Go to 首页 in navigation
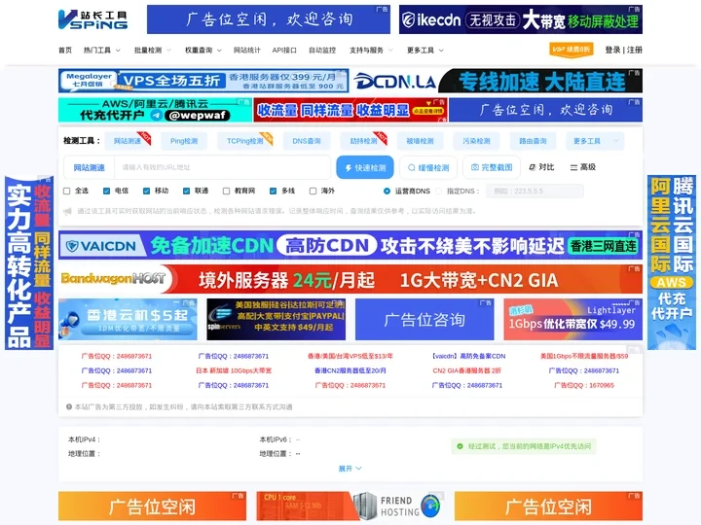Viewport: 701px width, 525px height. click(65, 50)
